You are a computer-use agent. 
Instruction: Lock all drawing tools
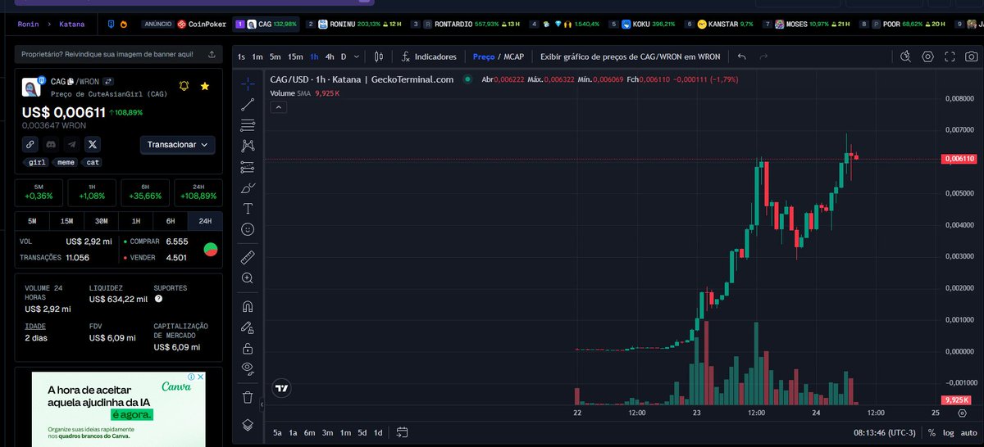pos(248,348)
